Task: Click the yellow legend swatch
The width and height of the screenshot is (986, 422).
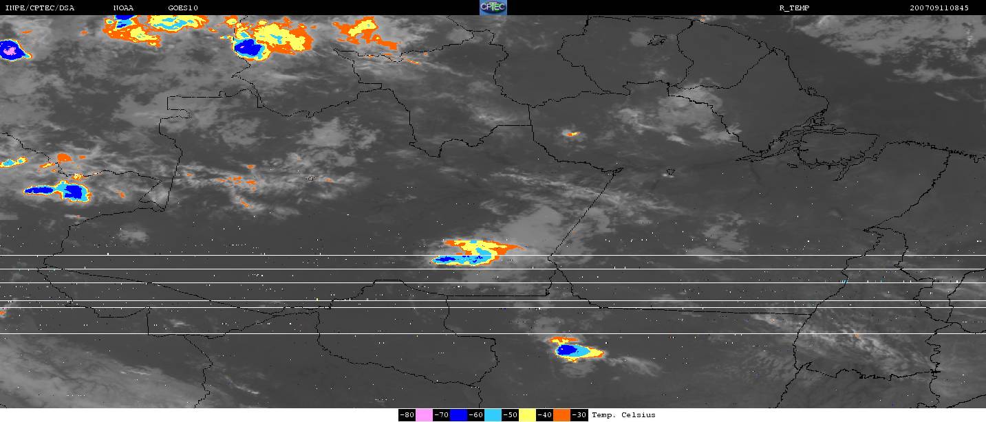Action: pos(527,415)
